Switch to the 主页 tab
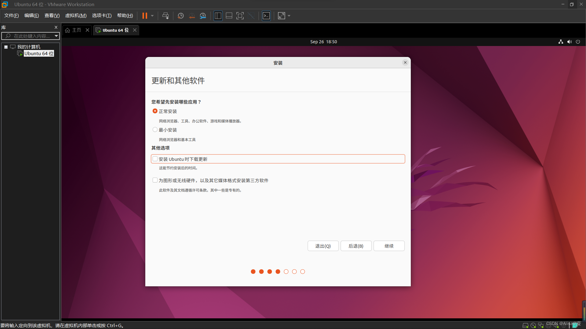 (76, 30)
